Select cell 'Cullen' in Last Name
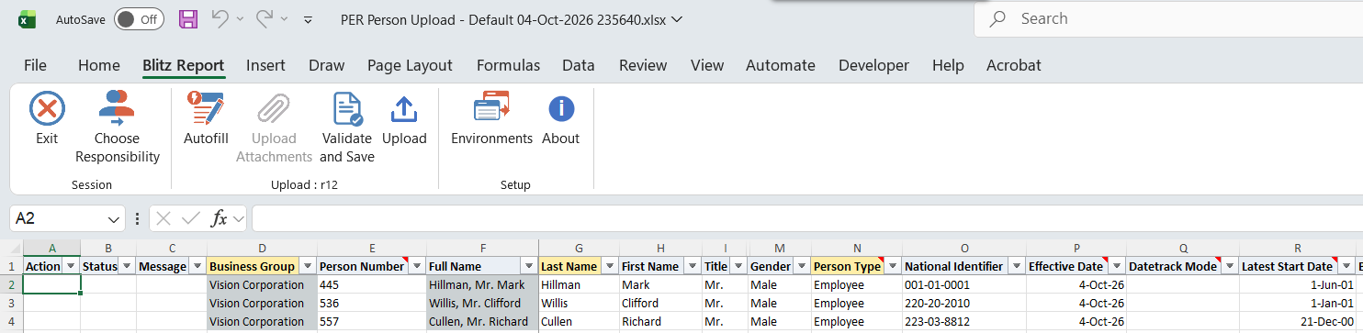This screenshot has width=1363, height=333. 579,321
